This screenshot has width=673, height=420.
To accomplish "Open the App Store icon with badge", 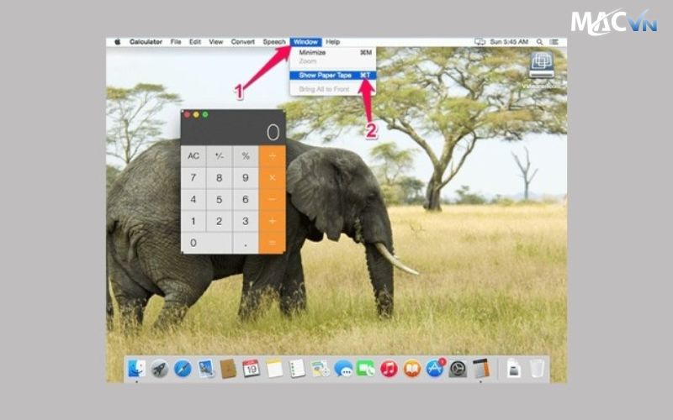I will [x=435, y=368].
